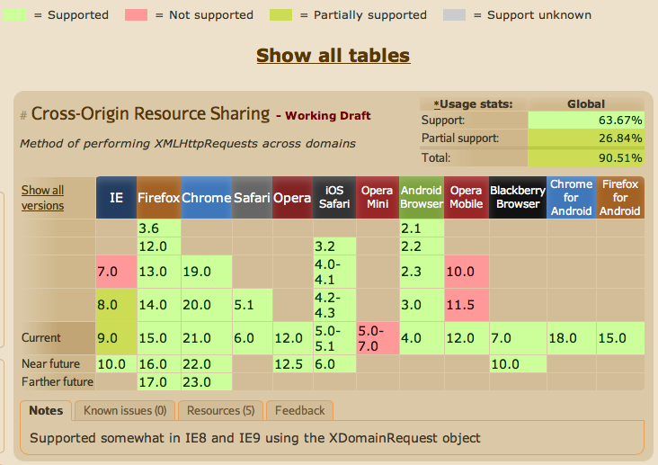Image resolution: width=658 pixels, height=465 pixels.
Task: Click the iOS Safari 5.0-5.1 cell
Action: pyautogui.click(x=334, y=338)
